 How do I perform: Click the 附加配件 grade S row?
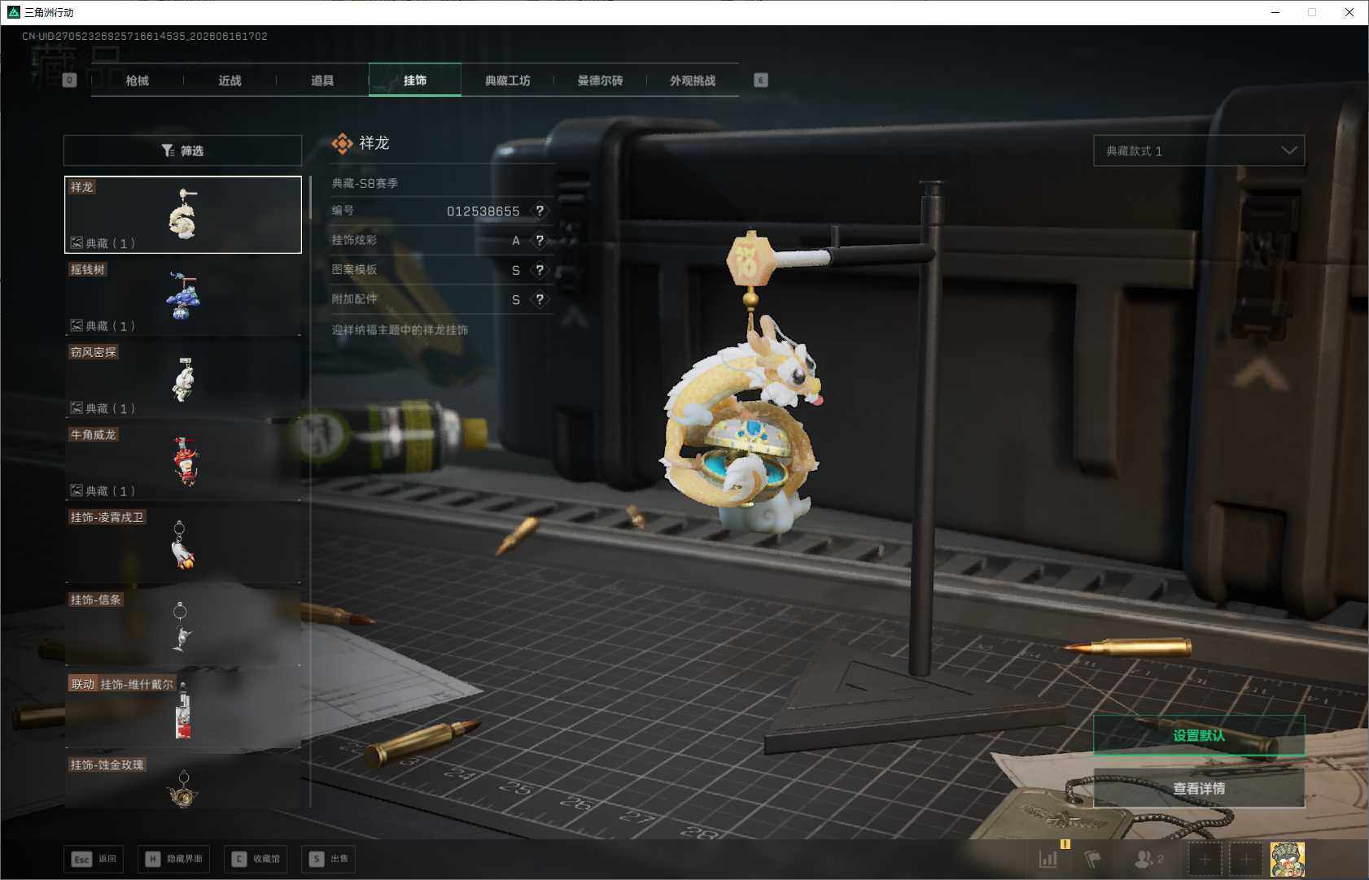tap(442, 299)
